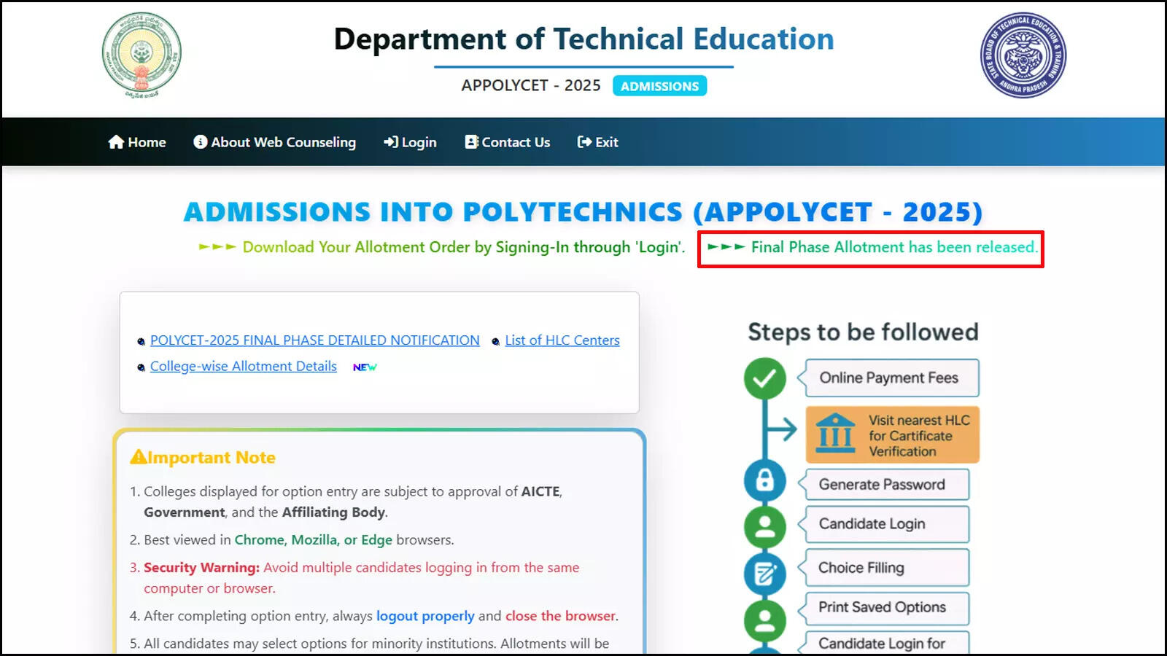Click the person icon beside Candidate Login

(x=764, y=526)
